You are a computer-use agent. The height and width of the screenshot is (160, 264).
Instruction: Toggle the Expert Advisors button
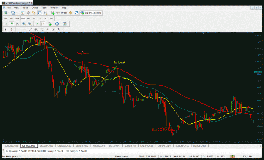coord(91,13)
